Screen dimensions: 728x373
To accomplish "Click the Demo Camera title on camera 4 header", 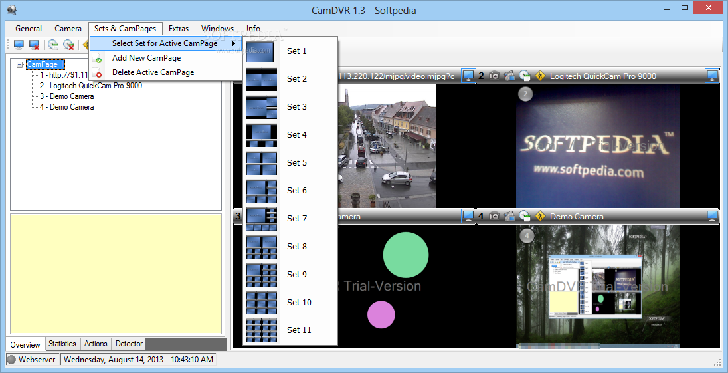I will 577,217.
